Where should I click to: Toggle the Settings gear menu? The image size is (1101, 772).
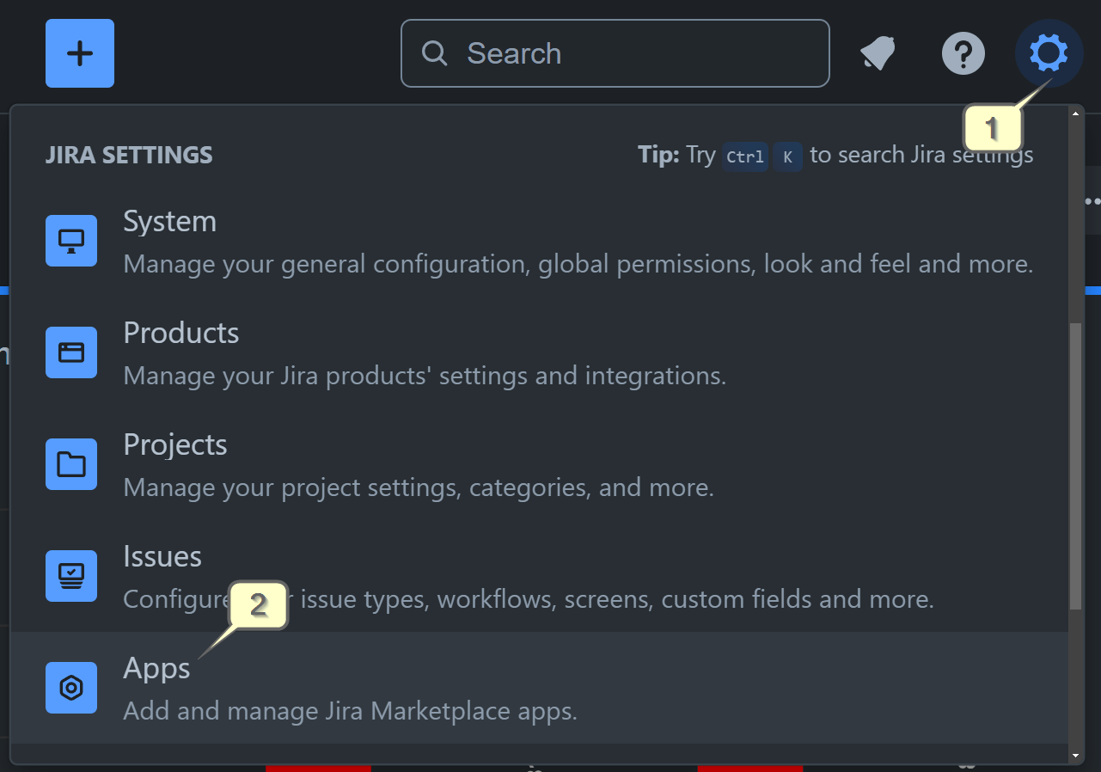point(1049,53)
